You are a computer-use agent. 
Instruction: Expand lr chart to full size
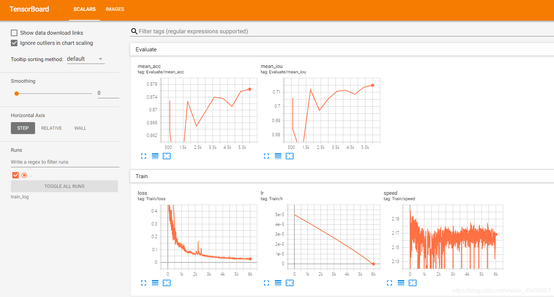(x=267, y=283)
